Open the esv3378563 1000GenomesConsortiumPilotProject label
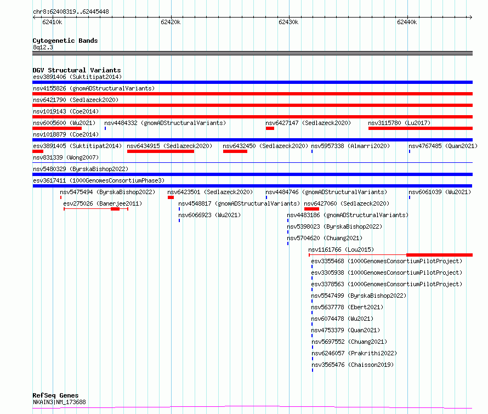 click(x=387, y=284)
